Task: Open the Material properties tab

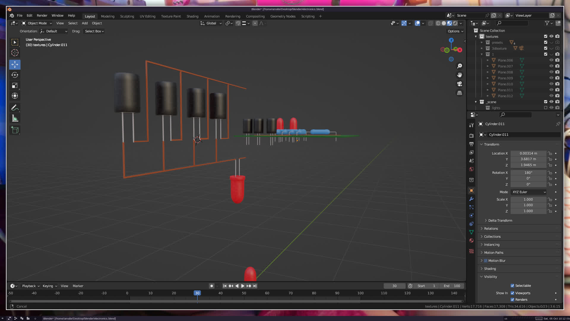Action: tap(471, 240)
